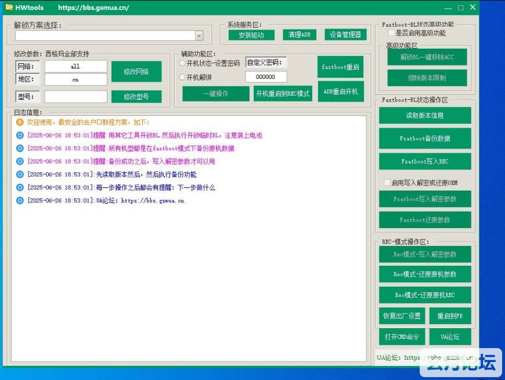Select 开机状态-设置密码 radio button
Screen dimensions: 505x380
(x=182, y=63)
